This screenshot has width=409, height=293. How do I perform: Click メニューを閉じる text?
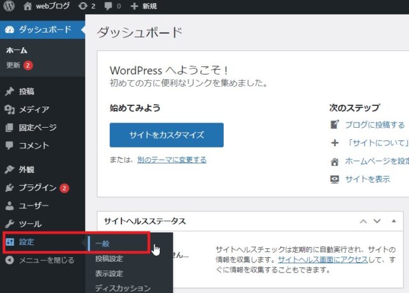(47, 260)
